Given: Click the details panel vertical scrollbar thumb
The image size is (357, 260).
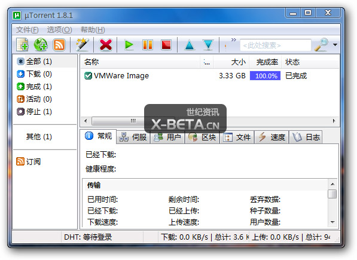Looking at the screenshot, I should coord(332,194).
